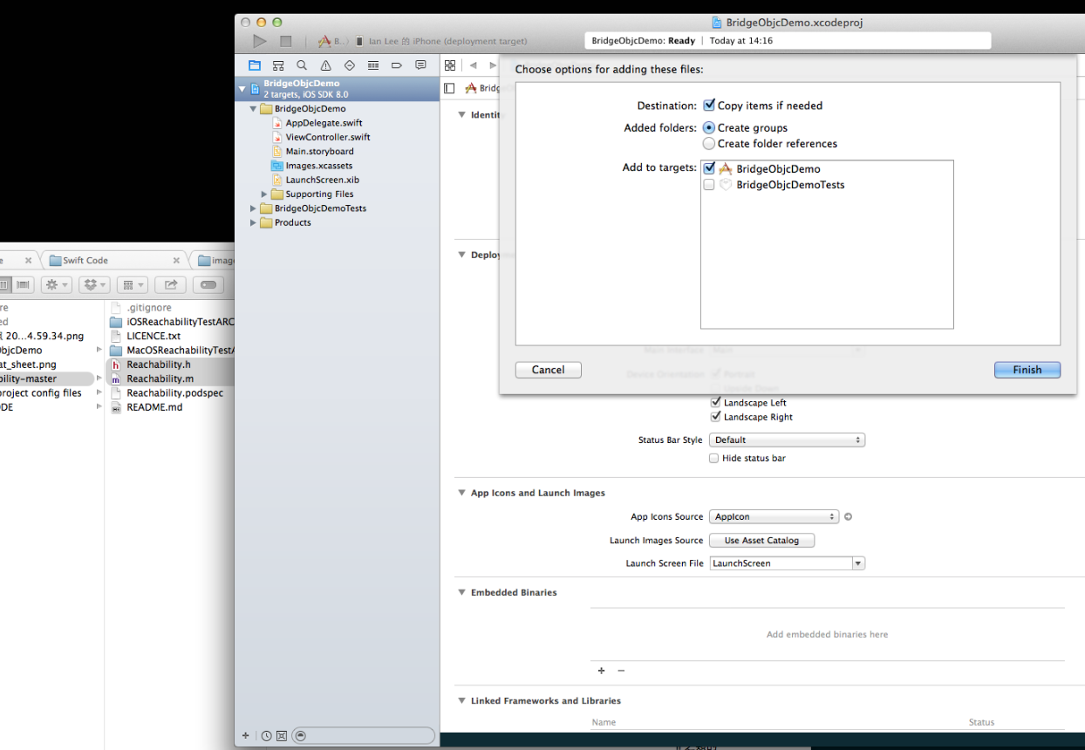Collapse the App Icons and Launch Images section
The width and height of the screenshot is (1085, 750).
[462, 493]
